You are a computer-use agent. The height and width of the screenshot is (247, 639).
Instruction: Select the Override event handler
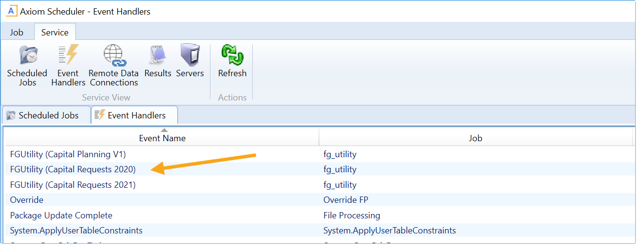click(27, 200)
